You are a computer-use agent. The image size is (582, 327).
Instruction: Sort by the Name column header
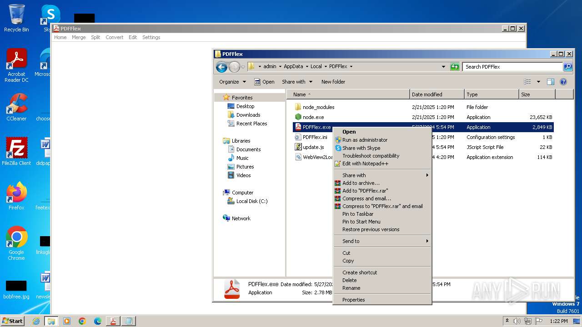348,94
